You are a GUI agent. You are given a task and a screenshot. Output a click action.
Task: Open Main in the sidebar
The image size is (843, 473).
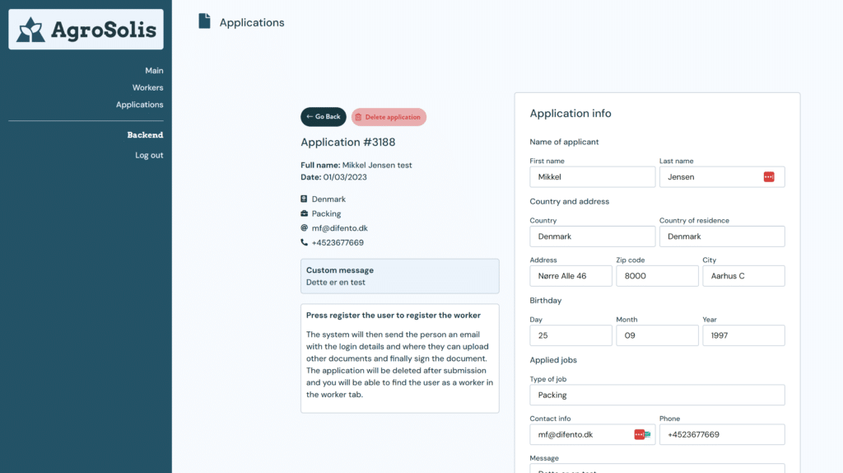[154, 71]
